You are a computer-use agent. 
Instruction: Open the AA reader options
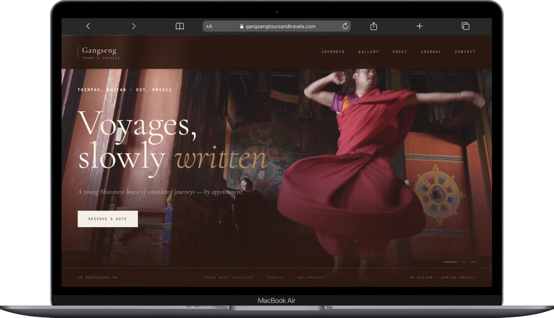(209, 26)
